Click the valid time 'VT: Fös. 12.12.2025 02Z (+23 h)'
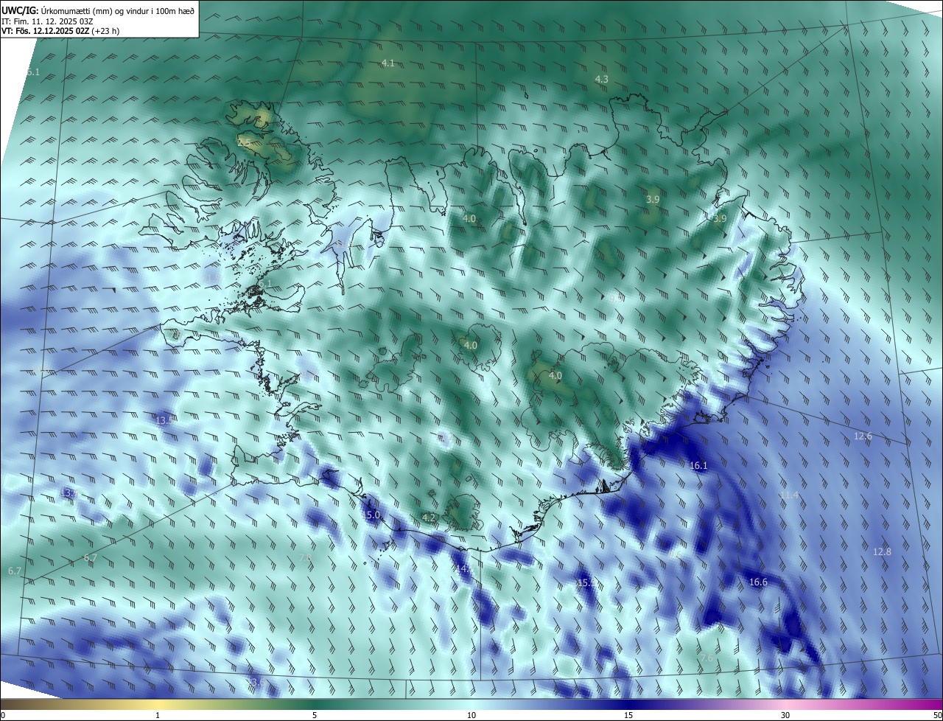 pyautogui.click(x=60, y=32)
